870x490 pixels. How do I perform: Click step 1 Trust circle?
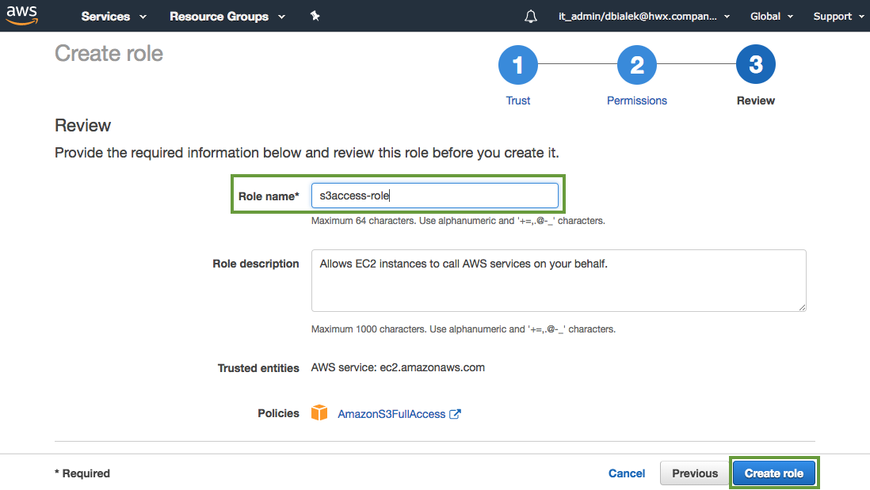518,65
